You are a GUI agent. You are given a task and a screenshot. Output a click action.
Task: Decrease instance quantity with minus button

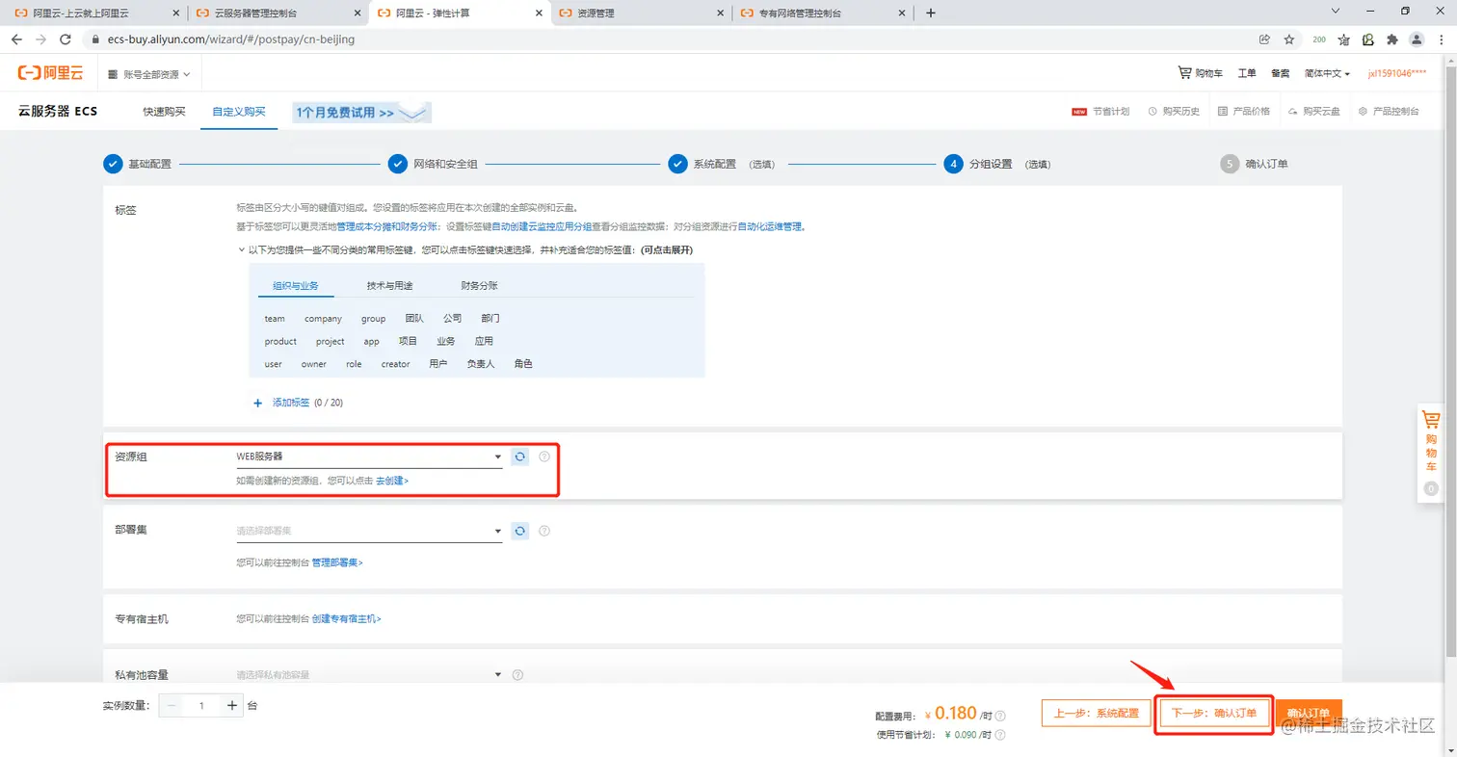pos(172,706)
